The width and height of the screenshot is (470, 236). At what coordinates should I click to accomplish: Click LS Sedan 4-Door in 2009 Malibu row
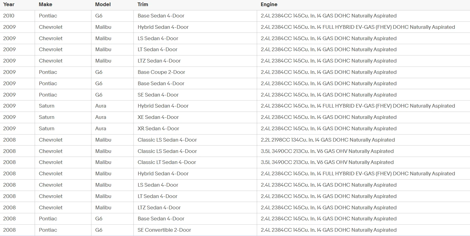(x=158, y=39)
